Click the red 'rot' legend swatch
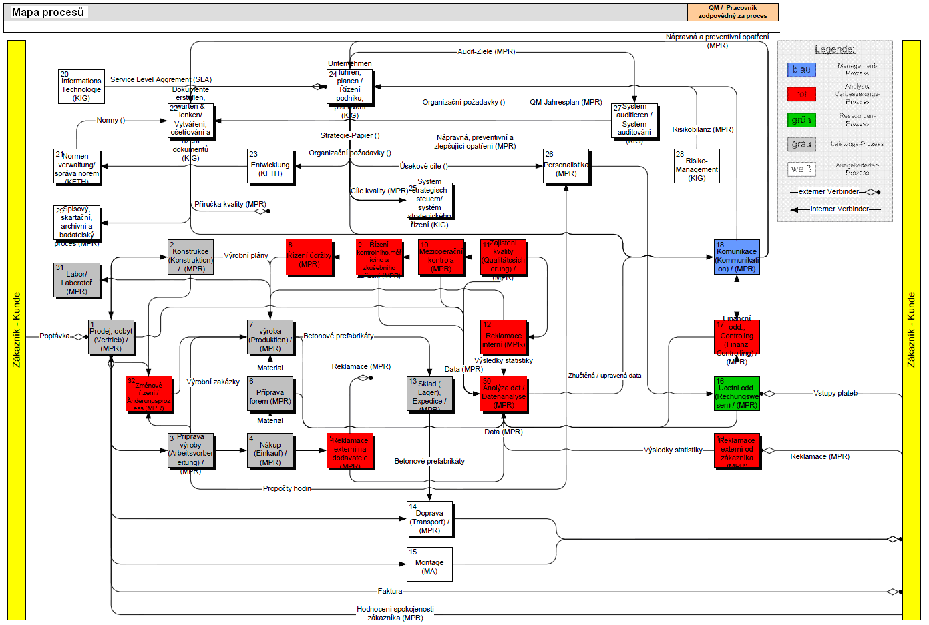 (801, 94)
